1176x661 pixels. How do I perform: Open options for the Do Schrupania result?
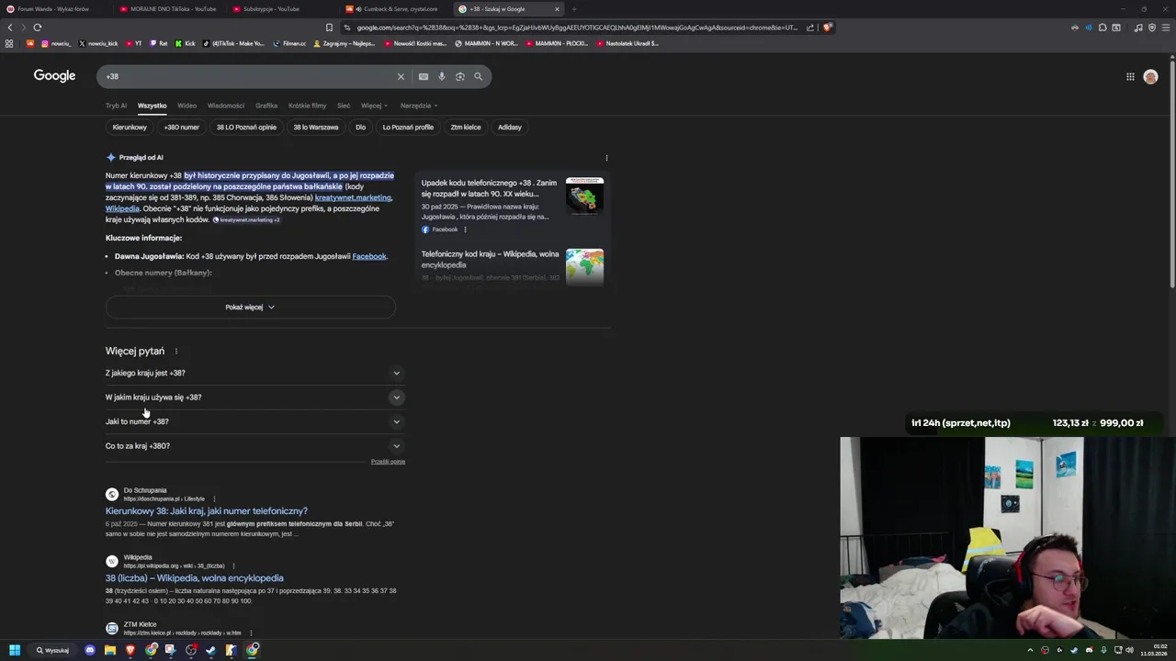(x=214, y=499)
